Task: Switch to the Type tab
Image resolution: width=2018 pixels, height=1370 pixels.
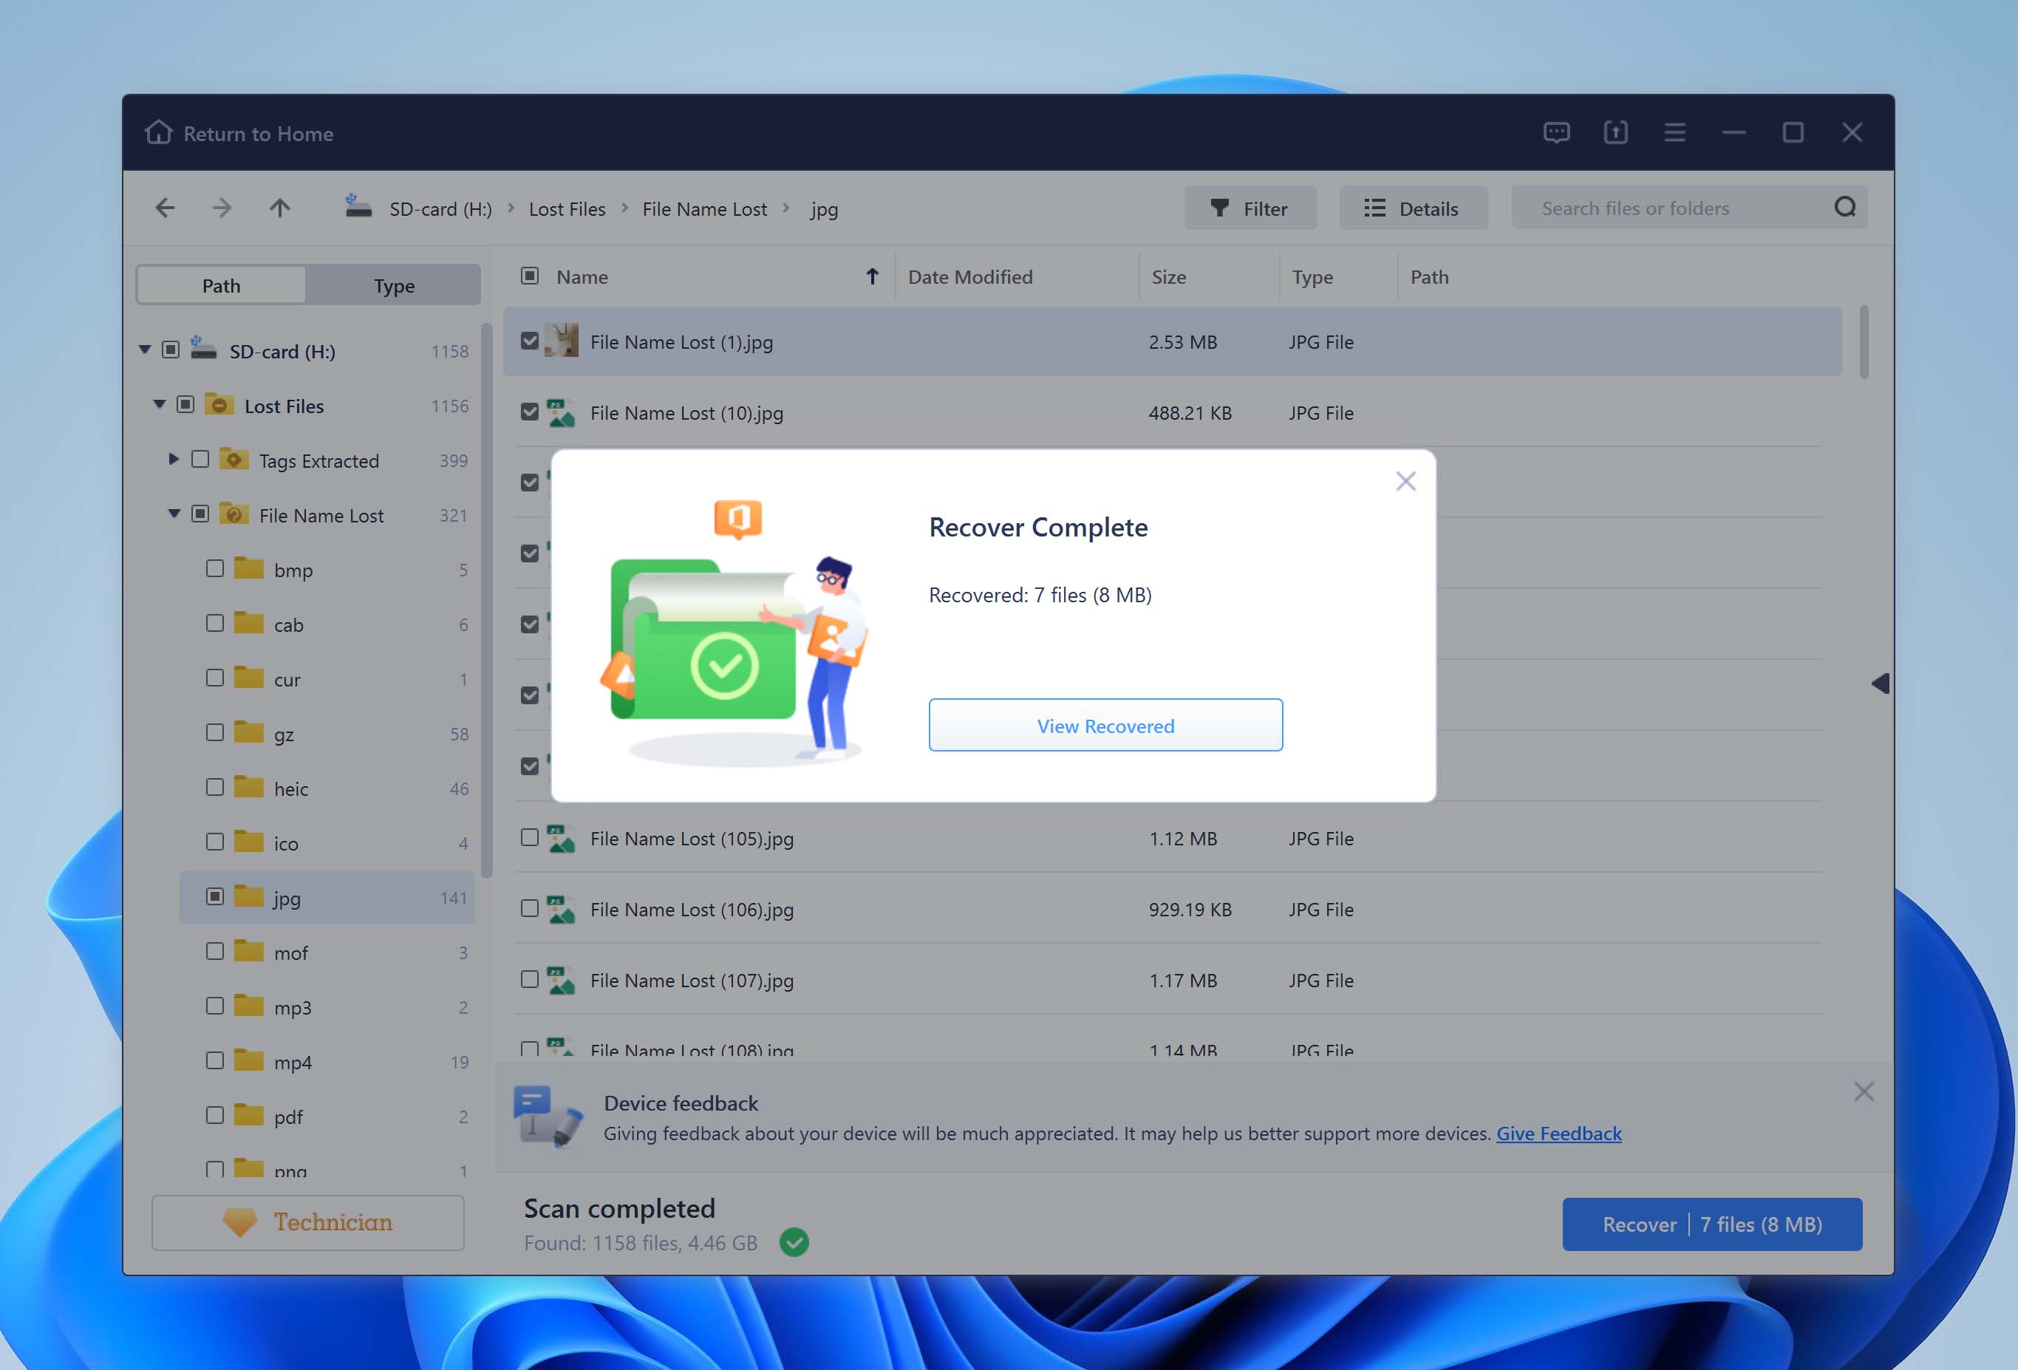Action: coord(395,286)
